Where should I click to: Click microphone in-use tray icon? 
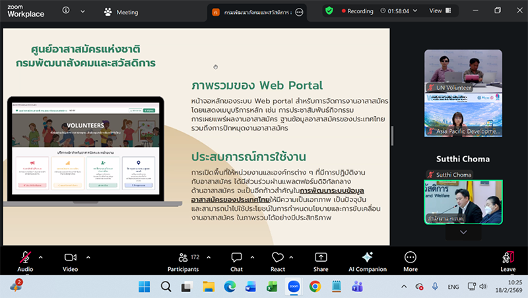tap(435, 286)
